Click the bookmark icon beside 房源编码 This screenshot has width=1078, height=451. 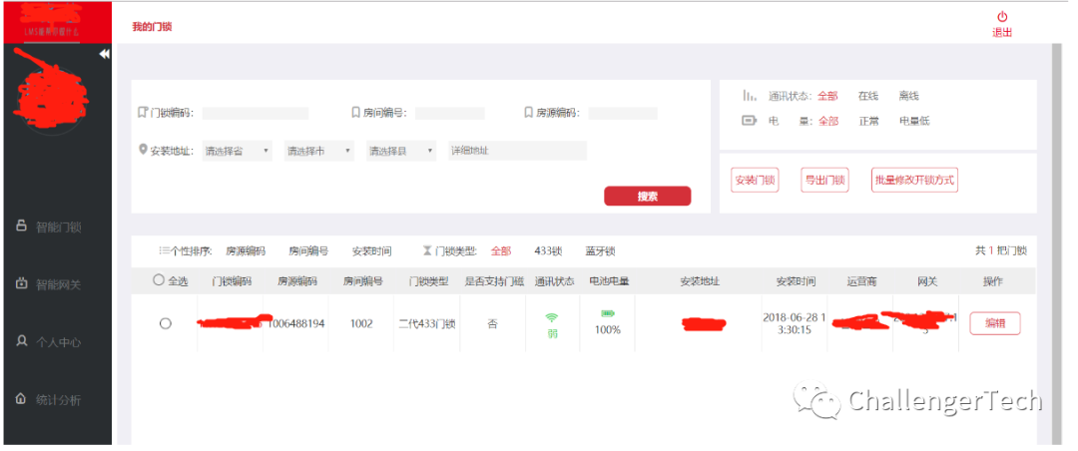tap(528, 112)
